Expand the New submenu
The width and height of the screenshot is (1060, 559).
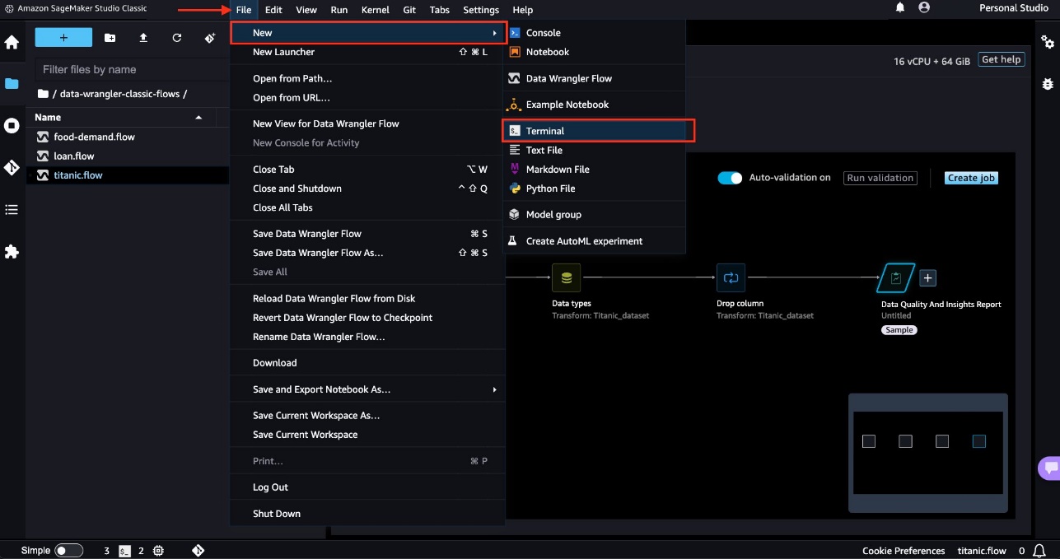(x=367, y=33)
